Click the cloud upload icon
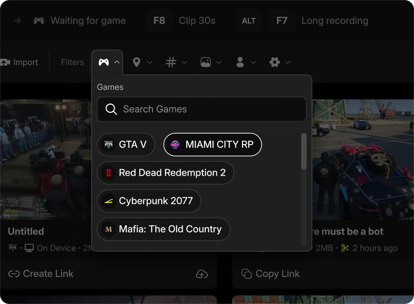This screenshot has height=304, width=414. (x=202, y=274)
